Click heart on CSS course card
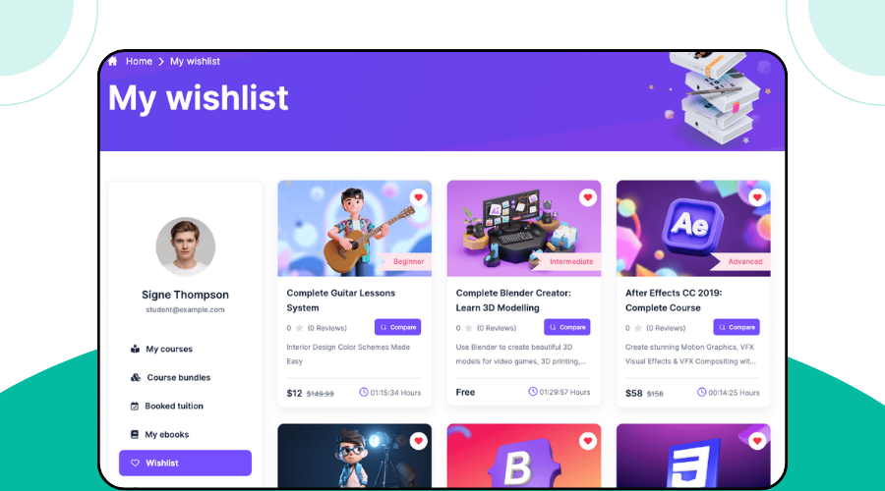885x491 pixels. pos(757,441)
